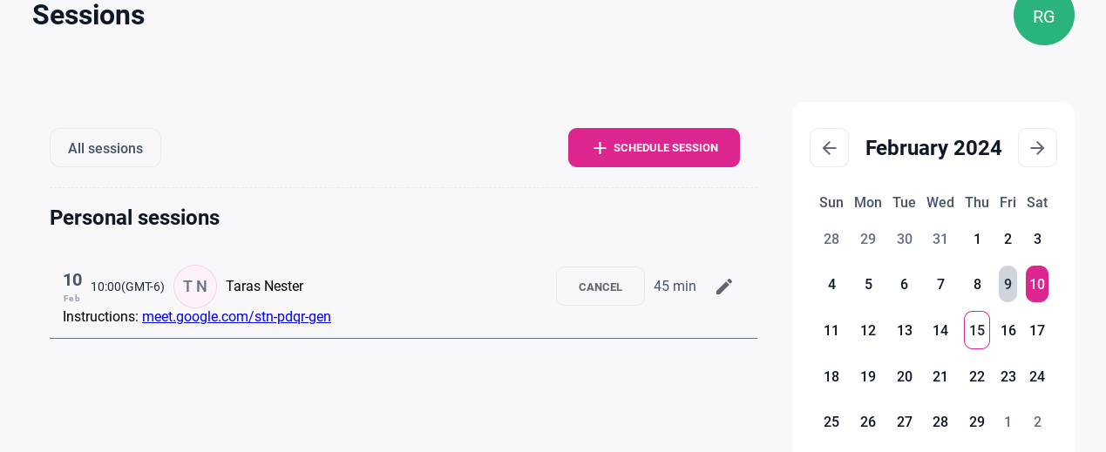Cancel the session with Taras Nester
This screenshot has width=1106, height=452.
(x=600, y=287)
